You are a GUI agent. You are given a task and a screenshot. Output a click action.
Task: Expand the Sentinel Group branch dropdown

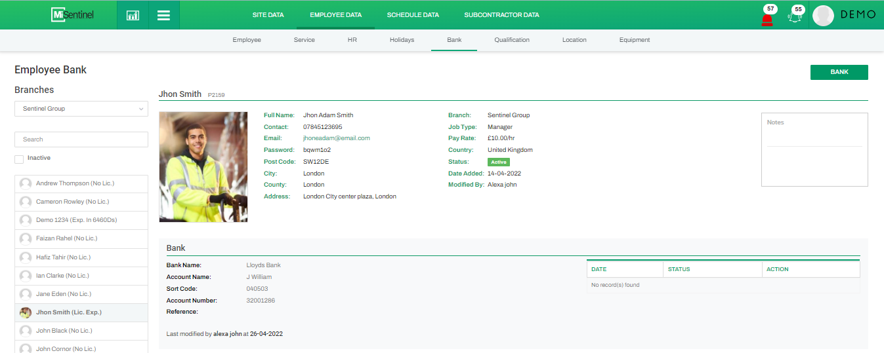[81, 109]
